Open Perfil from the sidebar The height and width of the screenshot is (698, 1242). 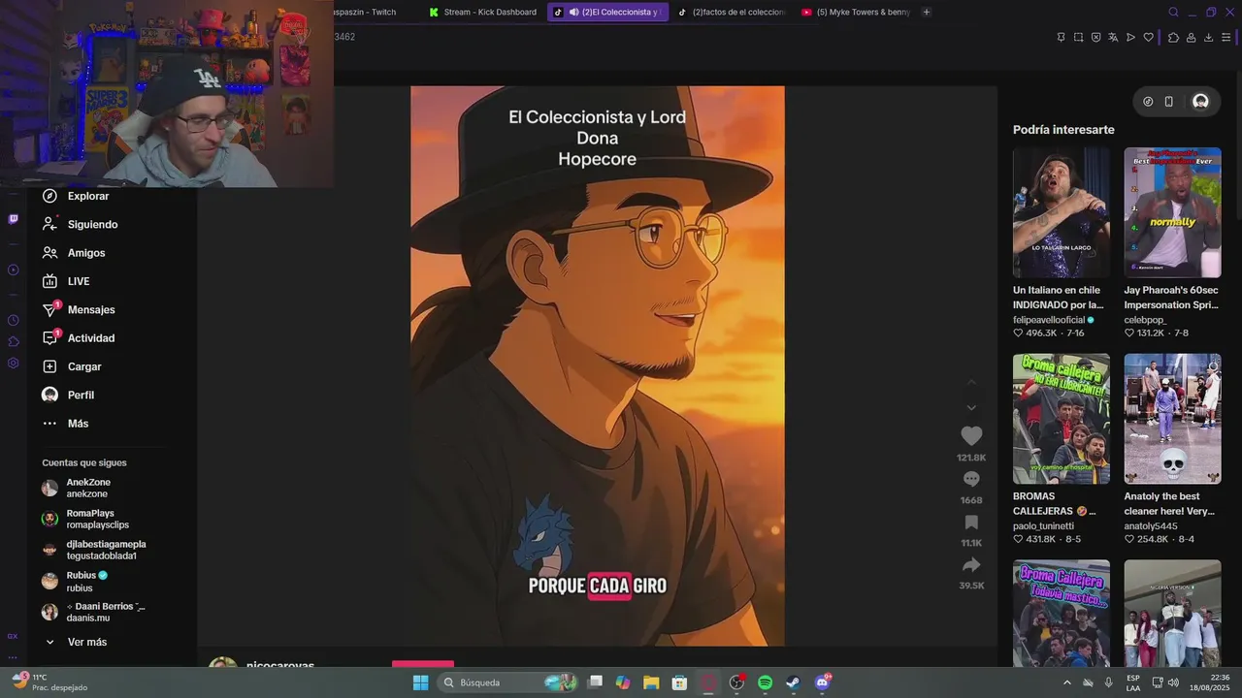tap(68, 395)
